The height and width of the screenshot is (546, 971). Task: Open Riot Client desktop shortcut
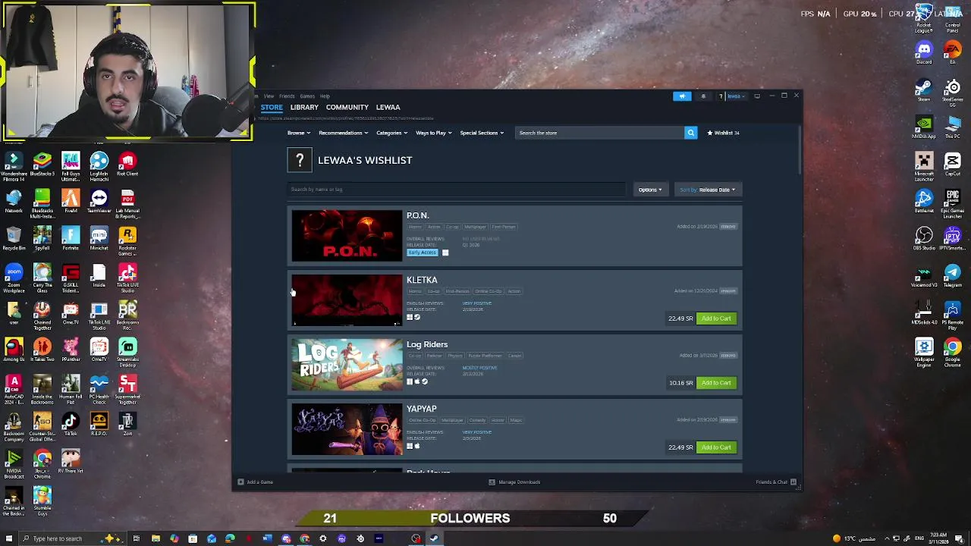coord(127,165)
